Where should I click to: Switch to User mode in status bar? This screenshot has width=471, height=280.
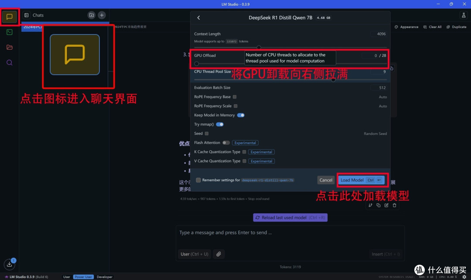[x=67, y=277]
